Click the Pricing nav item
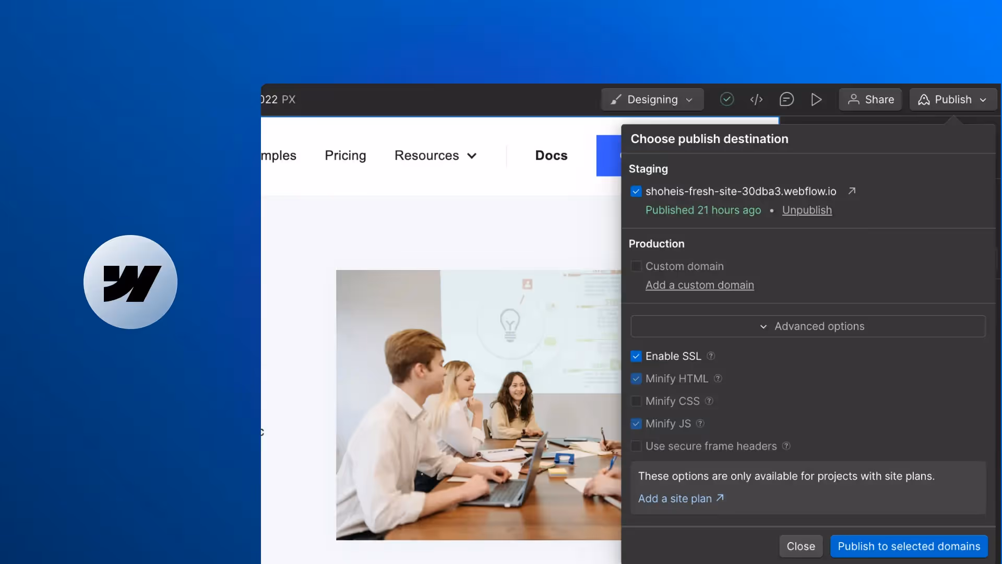The width and height of the screenshot is (1002, 564). (x=345, y=156)
